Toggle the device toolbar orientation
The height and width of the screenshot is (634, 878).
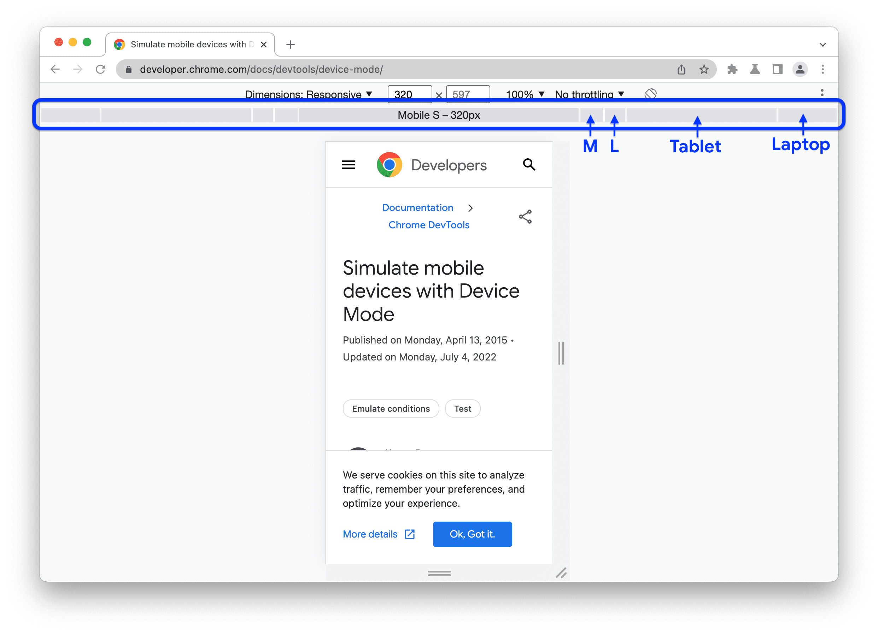click(x=650, y=94)
